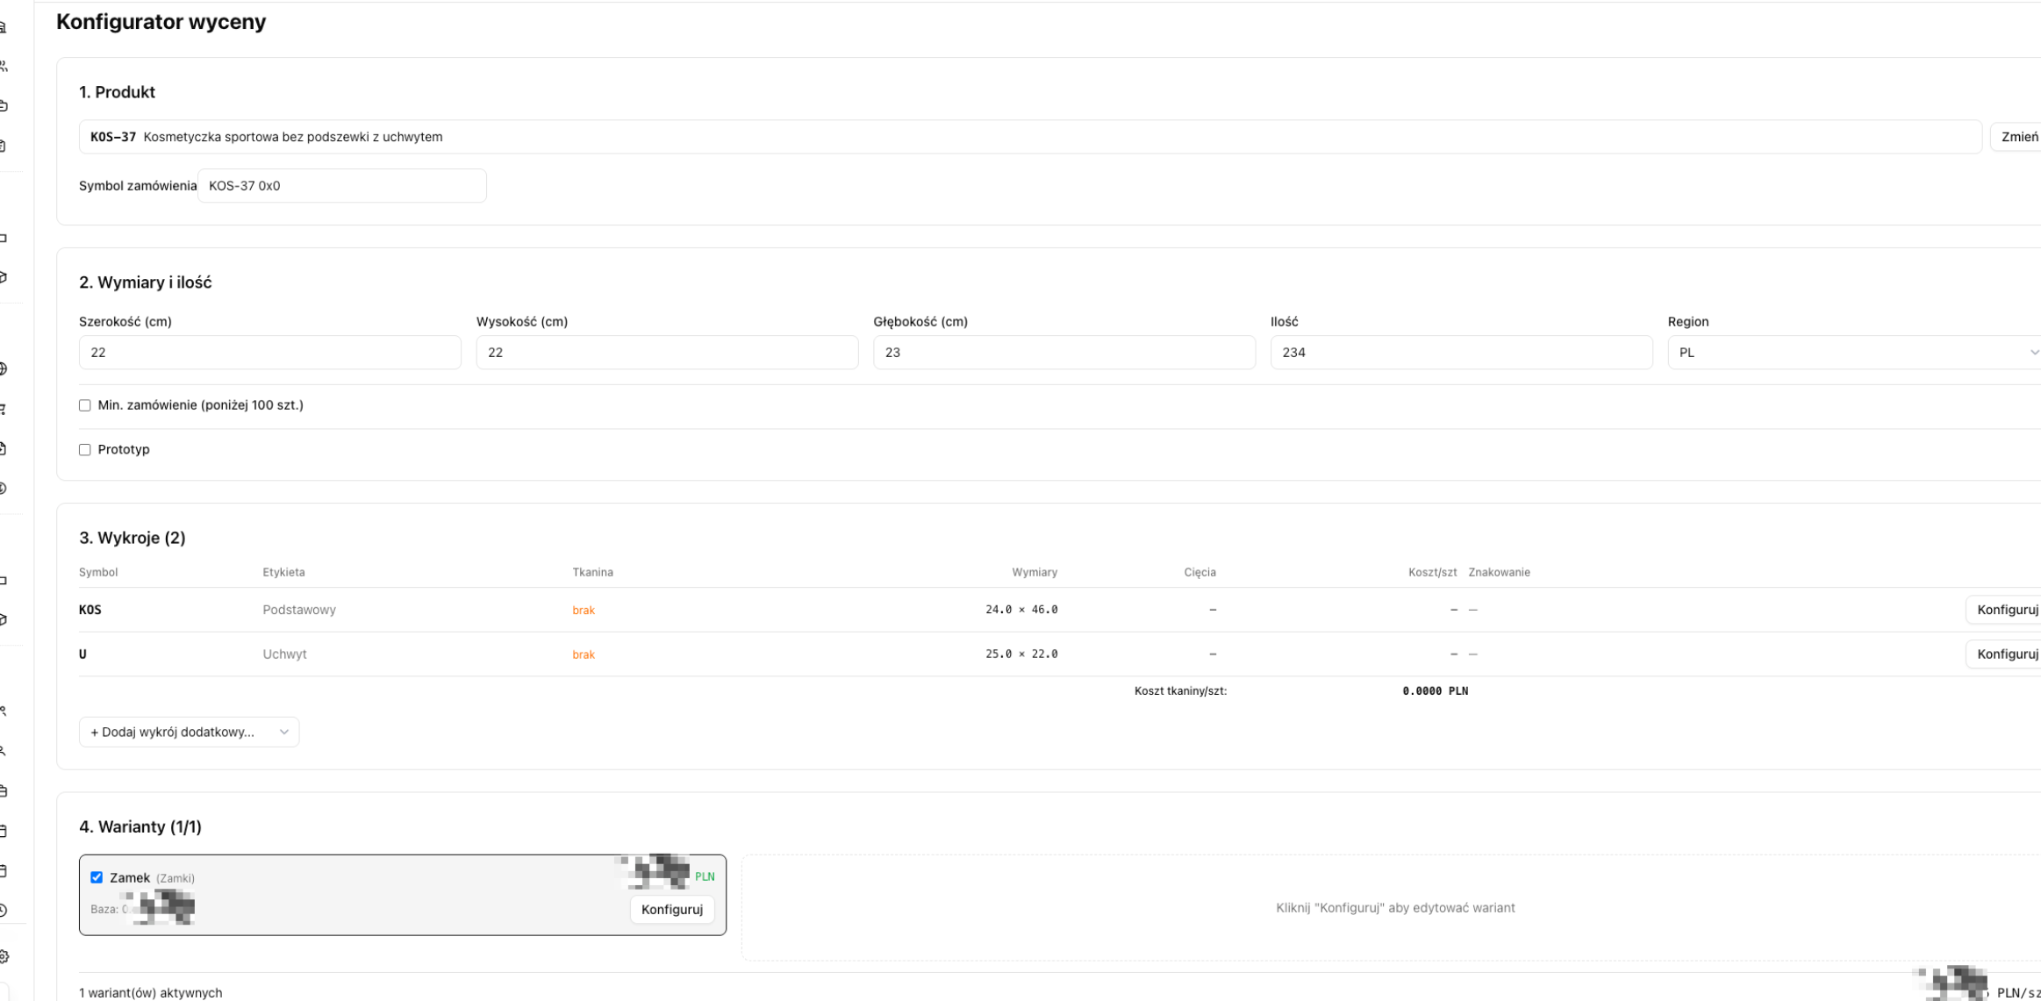
Task: Open the settings gear in the sidebar
Action: (4, 956)
